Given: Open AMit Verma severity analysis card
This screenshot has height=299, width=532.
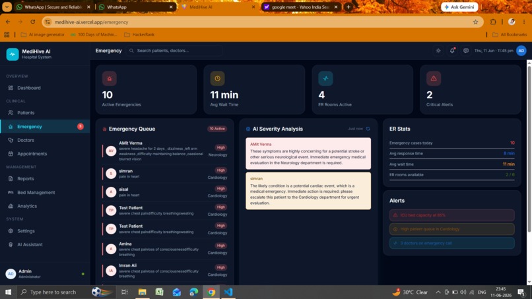Looking at the screenshot, I should 308,153.
